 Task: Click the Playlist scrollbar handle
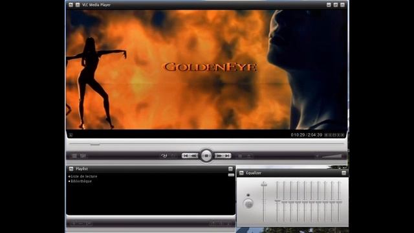click(x=231, y=175)
